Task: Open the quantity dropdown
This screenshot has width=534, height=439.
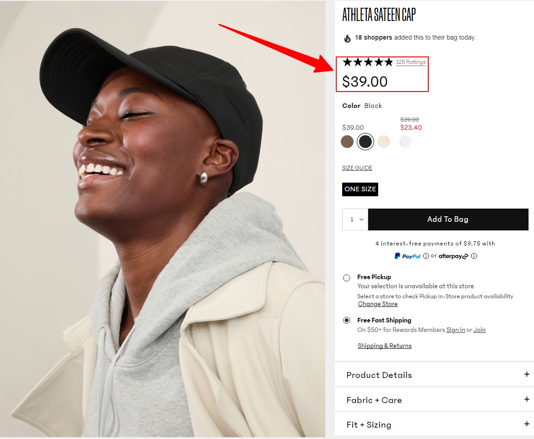Action: point(355,219)
